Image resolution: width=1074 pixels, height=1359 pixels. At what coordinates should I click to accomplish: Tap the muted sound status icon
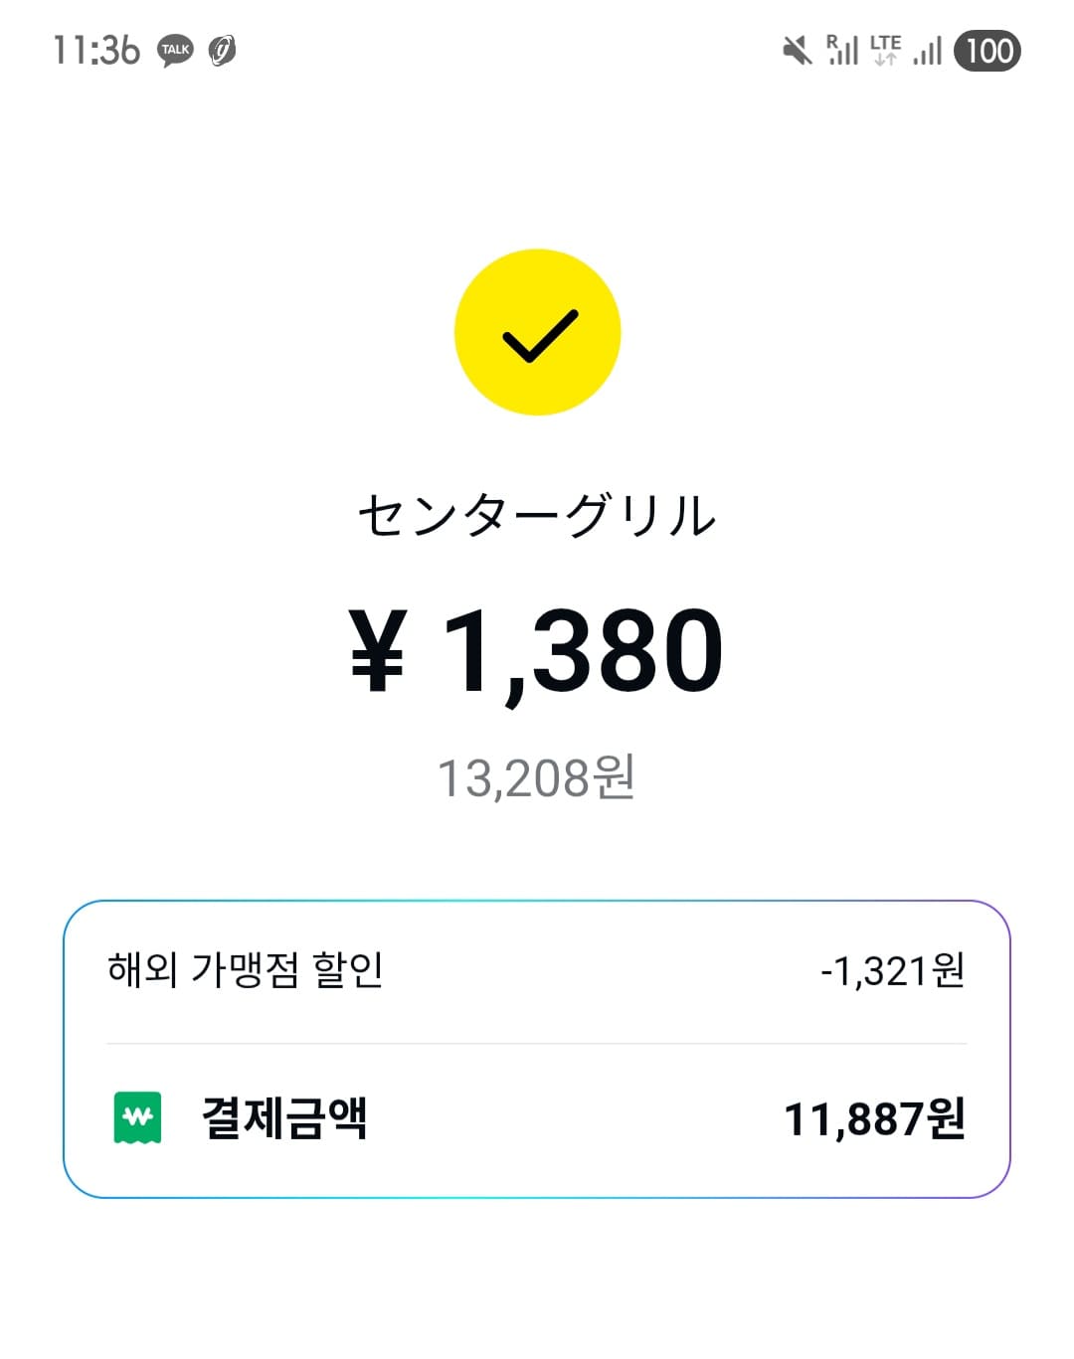[797, 50]
